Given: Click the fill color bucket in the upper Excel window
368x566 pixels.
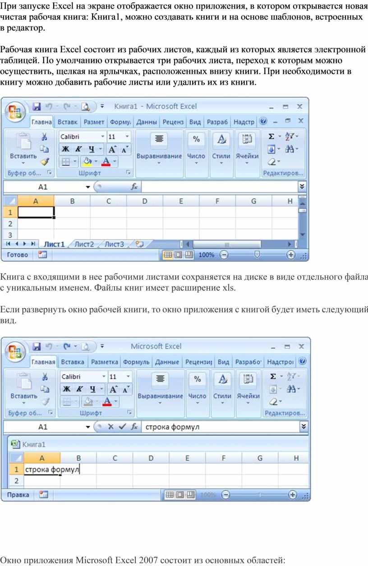Looking at the screenshot, I should click(87, 161).
